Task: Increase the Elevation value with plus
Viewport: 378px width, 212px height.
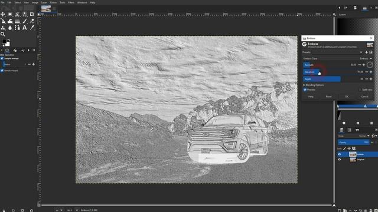Action: click(x=371, y=72)
